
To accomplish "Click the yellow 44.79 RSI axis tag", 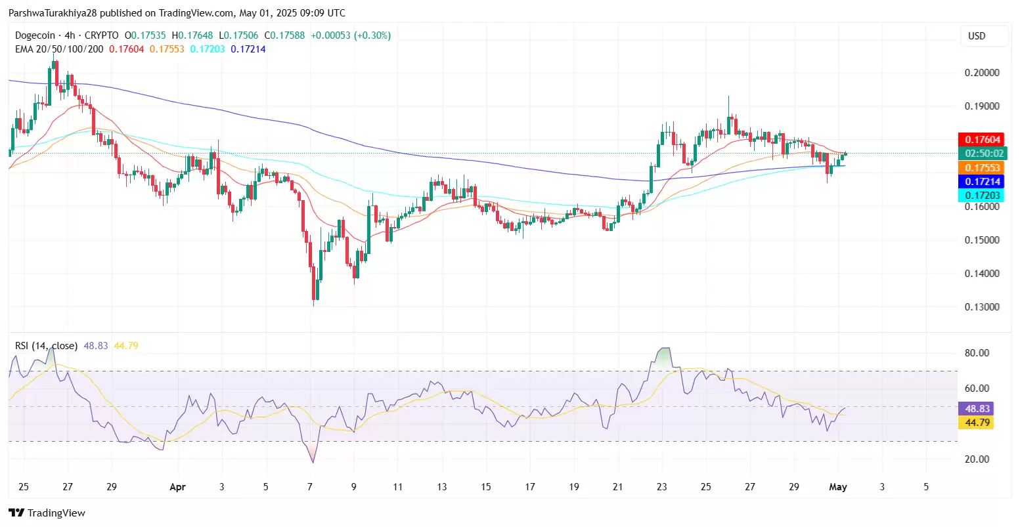I will [975, 422].
